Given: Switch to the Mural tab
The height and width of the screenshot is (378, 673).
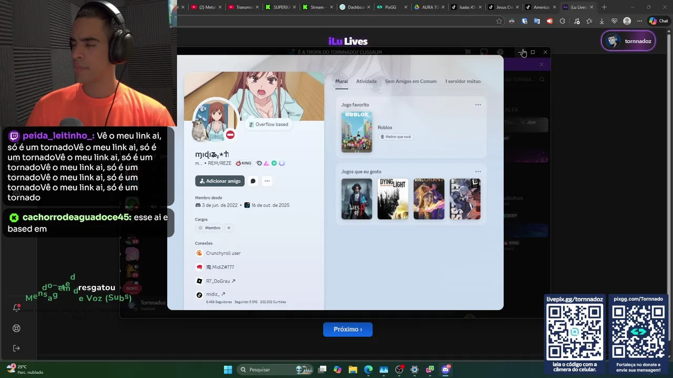Looking at the screenshot, I should click(x=342, y=81).
